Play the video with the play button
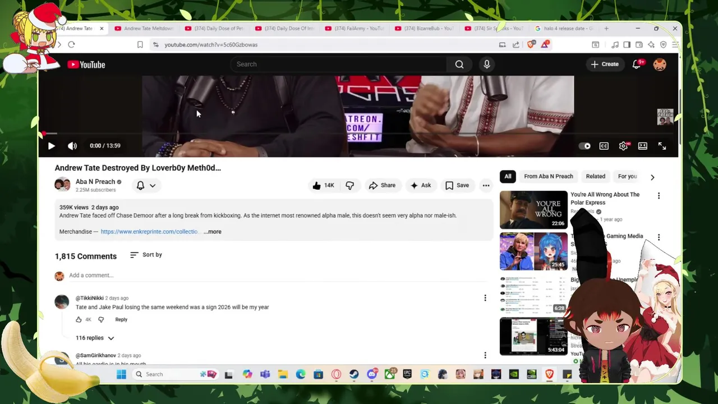718x404 pixels. pyautogui.click(x=51, y=146)
